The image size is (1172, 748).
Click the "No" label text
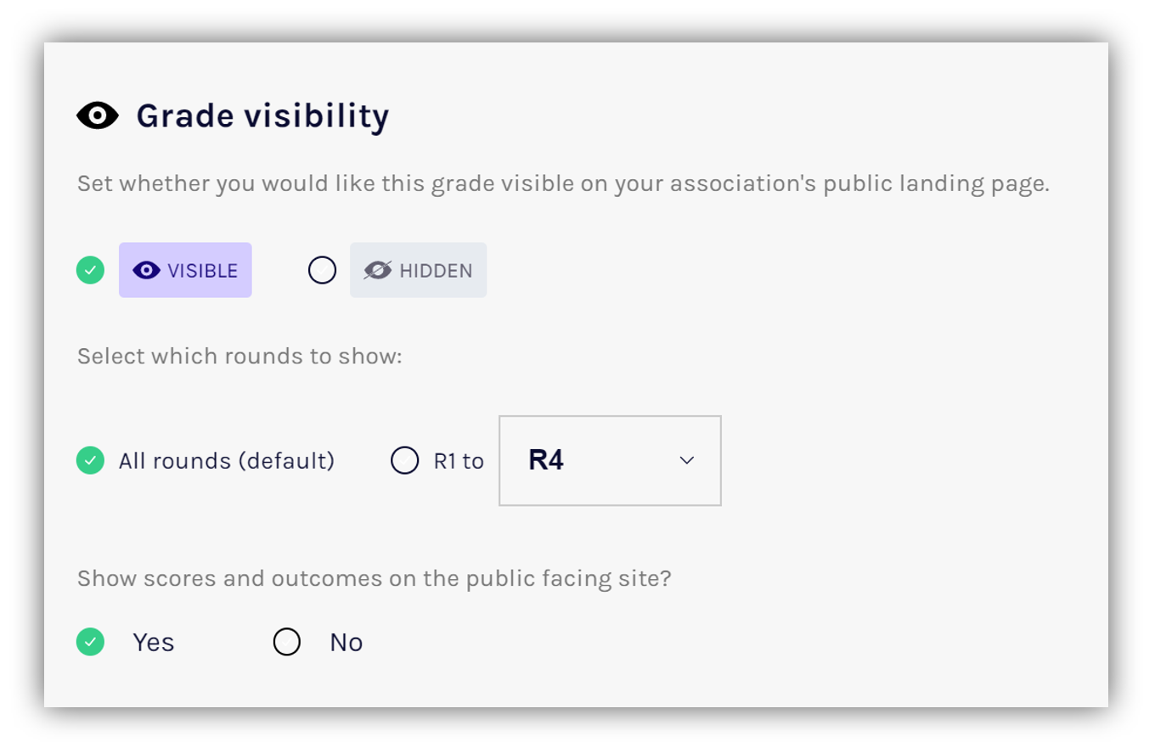[346, 642]
